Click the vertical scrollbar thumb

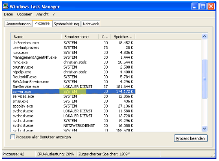[204, 79]
